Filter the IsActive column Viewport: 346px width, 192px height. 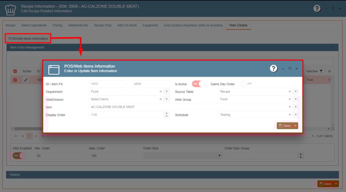click(321, 71)
